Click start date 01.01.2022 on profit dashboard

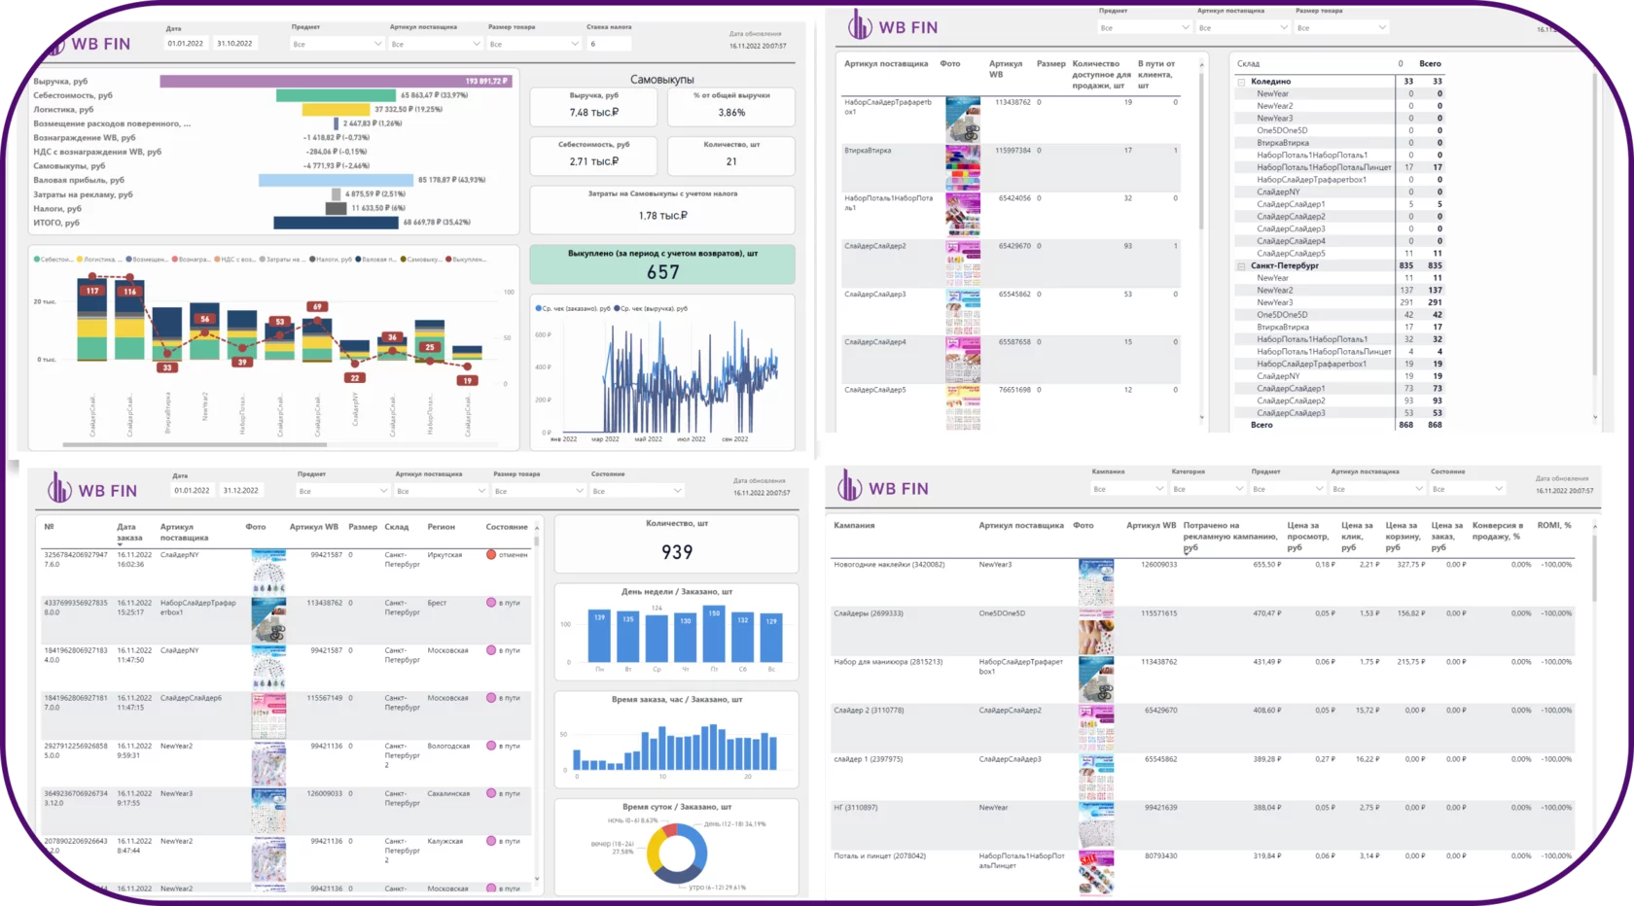click(186, 44)
